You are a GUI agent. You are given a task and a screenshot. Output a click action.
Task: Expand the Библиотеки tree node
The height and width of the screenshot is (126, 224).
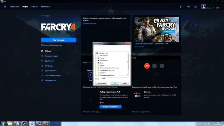[97, 56]
